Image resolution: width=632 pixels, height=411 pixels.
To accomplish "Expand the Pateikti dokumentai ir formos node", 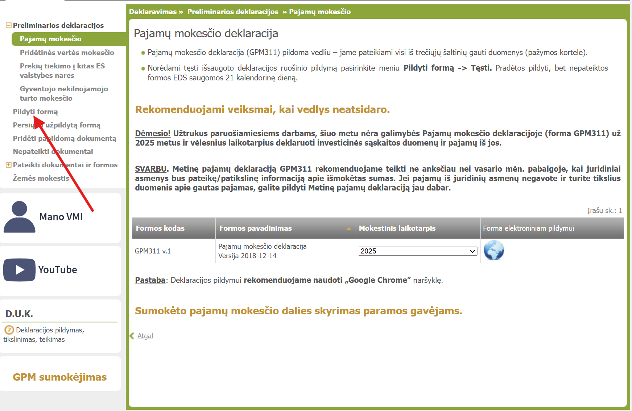I will click(8, 165).
